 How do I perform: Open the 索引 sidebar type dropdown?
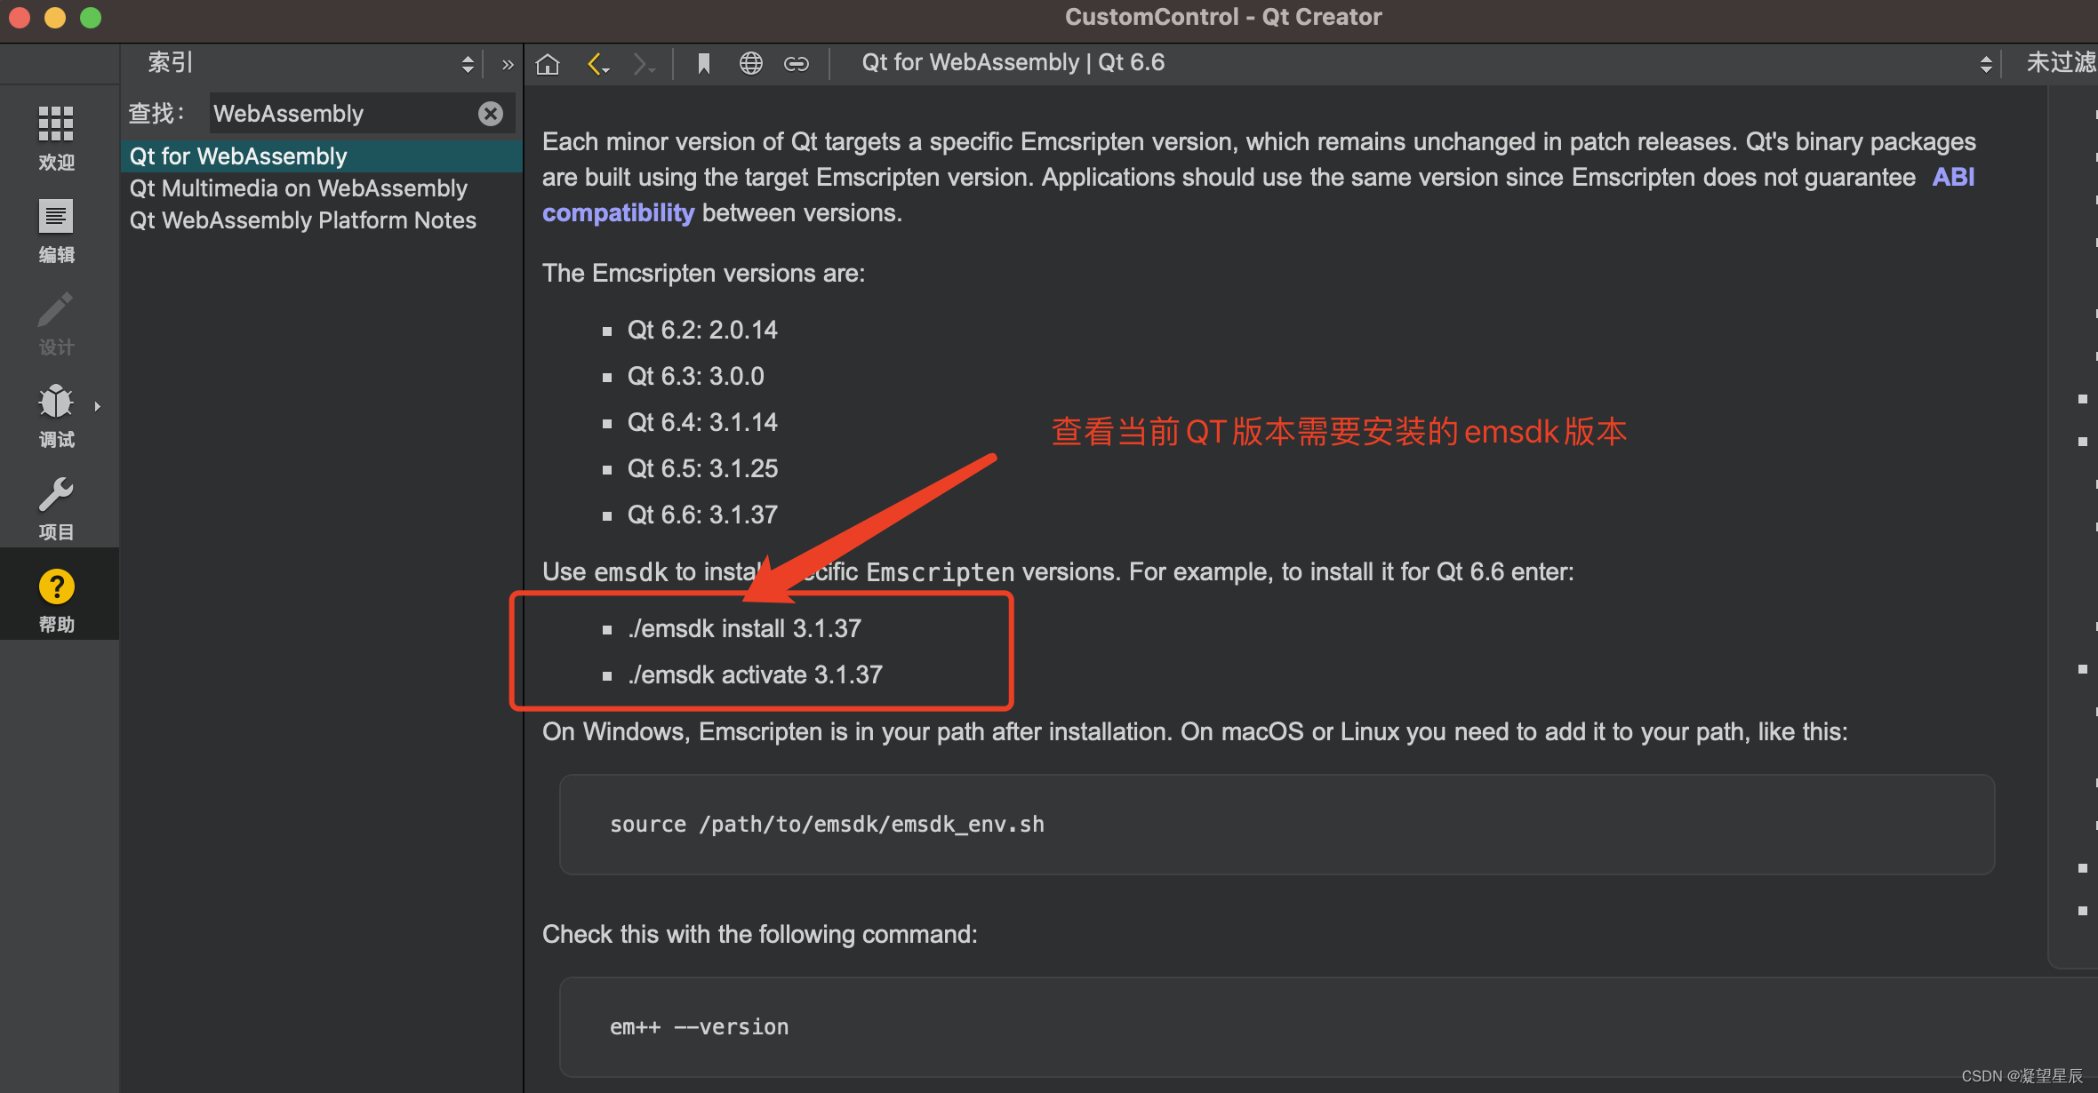[x=311, y=63]
